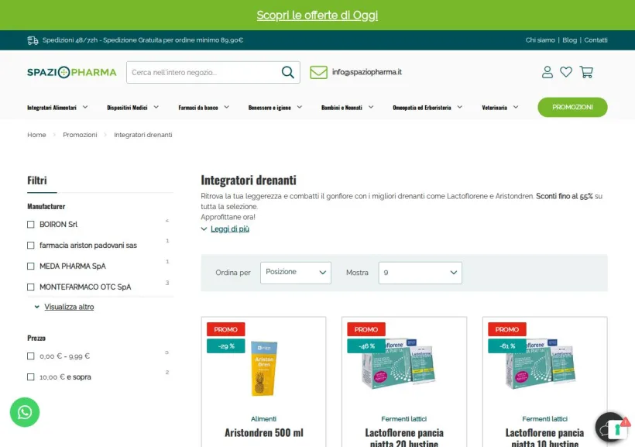
Task: Click the -46 % discount badge
Action: [x=366, y=346]
